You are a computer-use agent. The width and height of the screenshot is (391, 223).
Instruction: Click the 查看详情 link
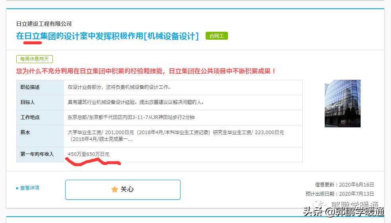tap(30, 188)
